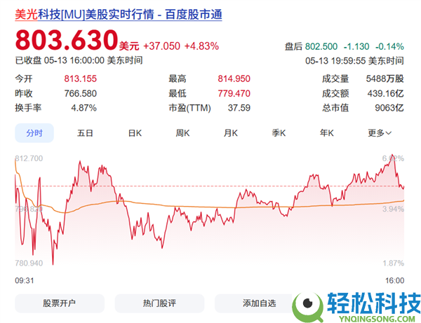Click the percentage change +4.83%

click(x=201, y=46)
